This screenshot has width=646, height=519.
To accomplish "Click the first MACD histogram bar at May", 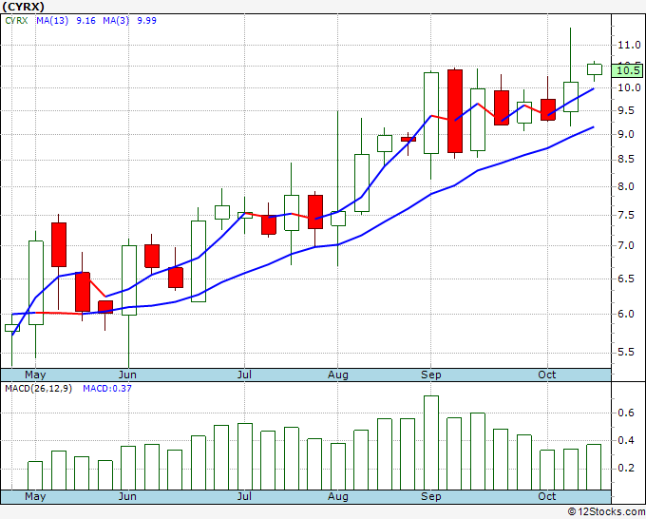I will (x=35, y=475).
